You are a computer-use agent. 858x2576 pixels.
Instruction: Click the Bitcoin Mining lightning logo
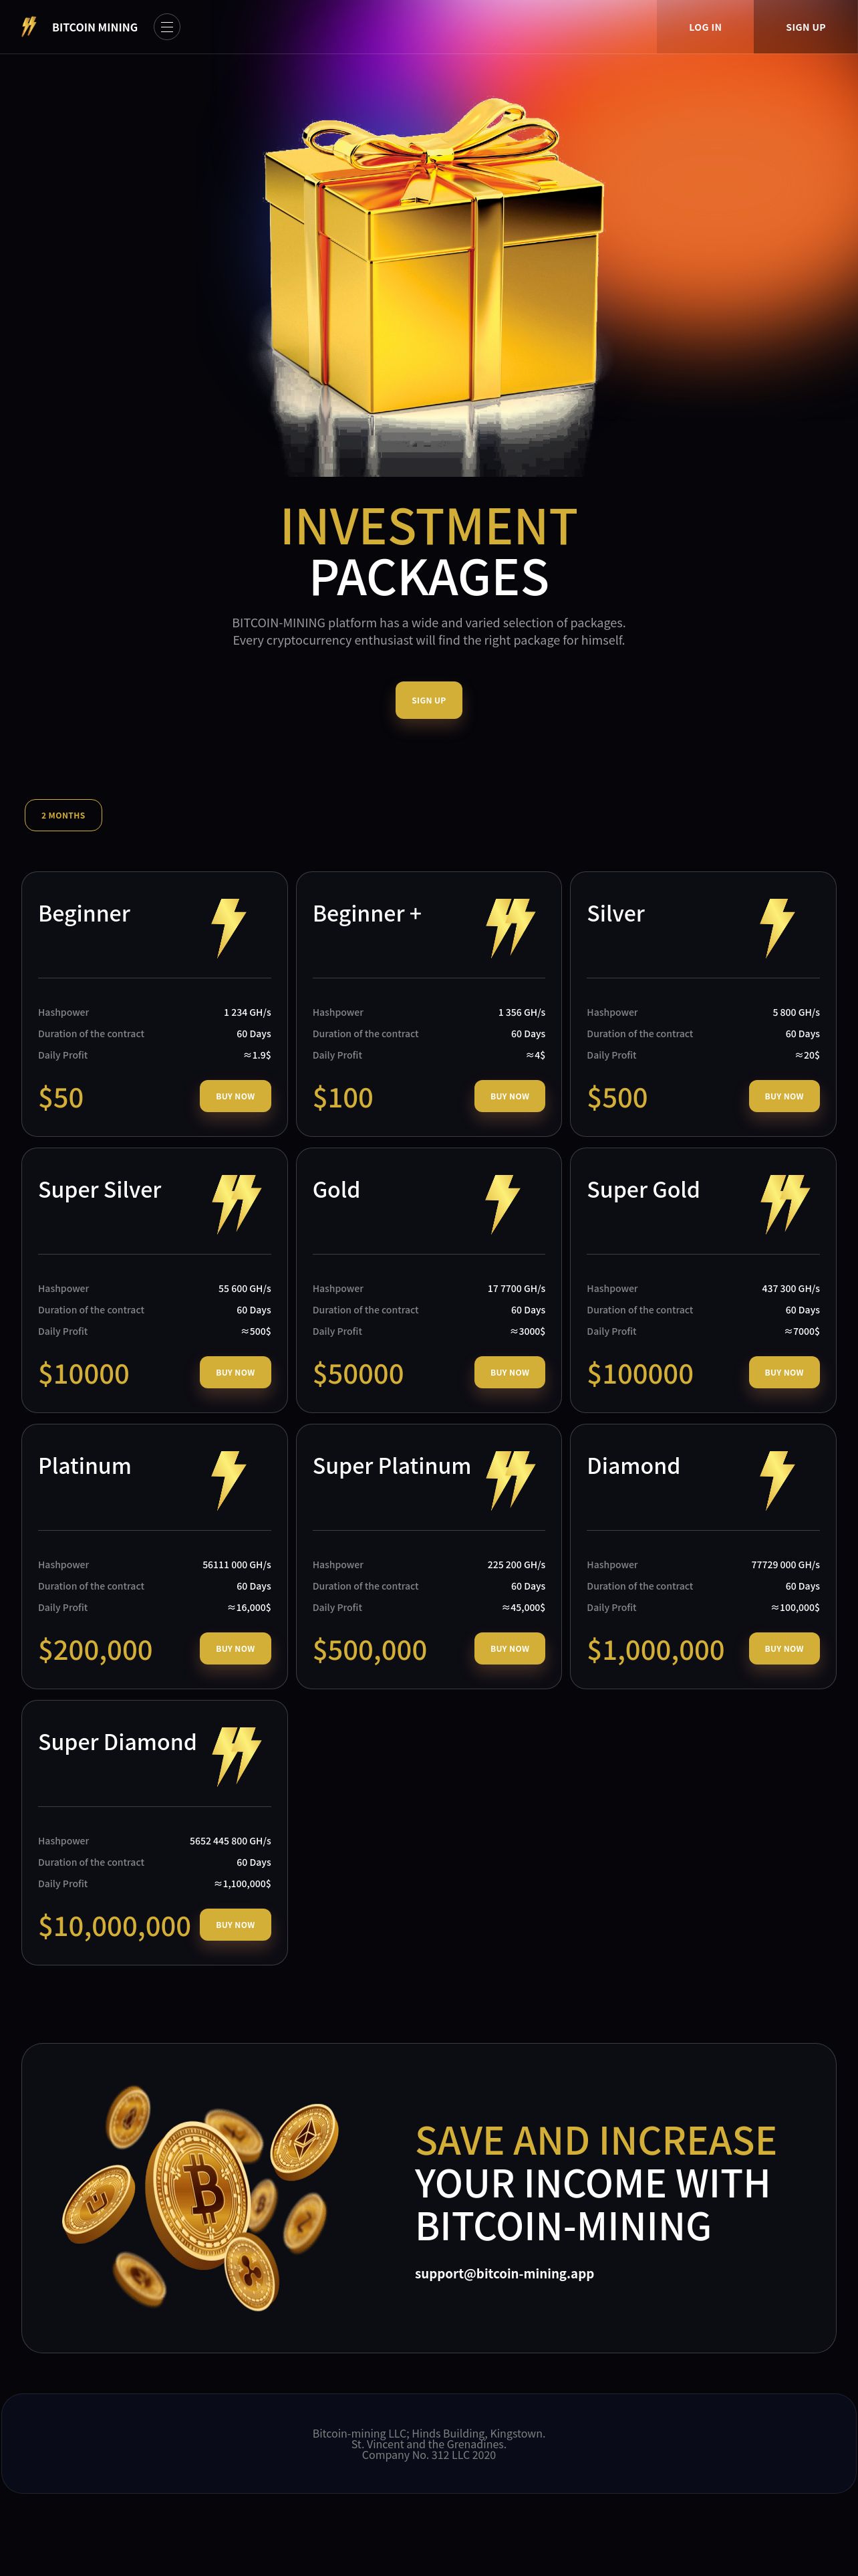(x=29, y=27)
